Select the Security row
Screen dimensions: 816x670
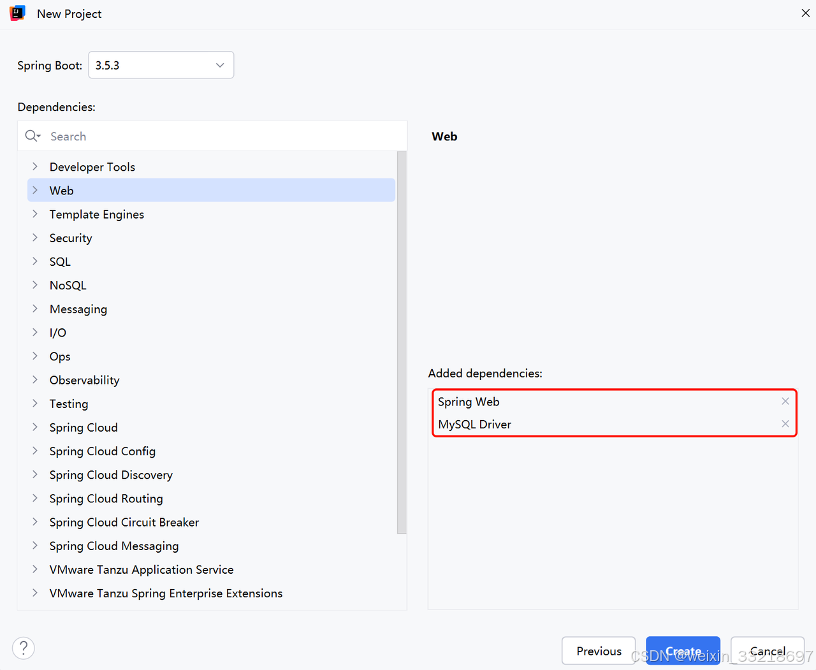pyautogui.click(x=211, y=238)
